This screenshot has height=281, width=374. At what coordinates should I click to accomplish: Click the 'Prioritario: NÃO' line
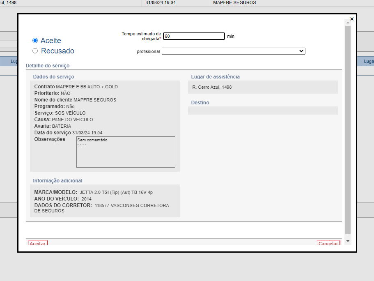click(x=52, y=93)
